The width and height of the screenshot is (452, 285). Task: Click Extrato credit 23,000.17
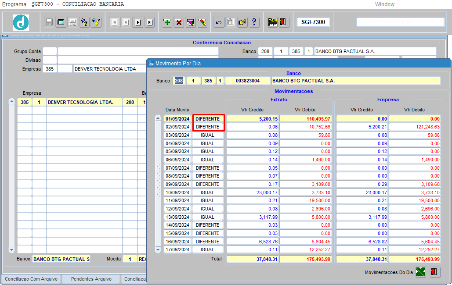pos(253,192)
